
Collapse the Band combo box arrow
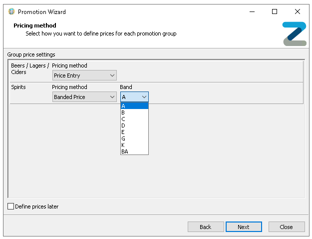(x=144, y=97)
